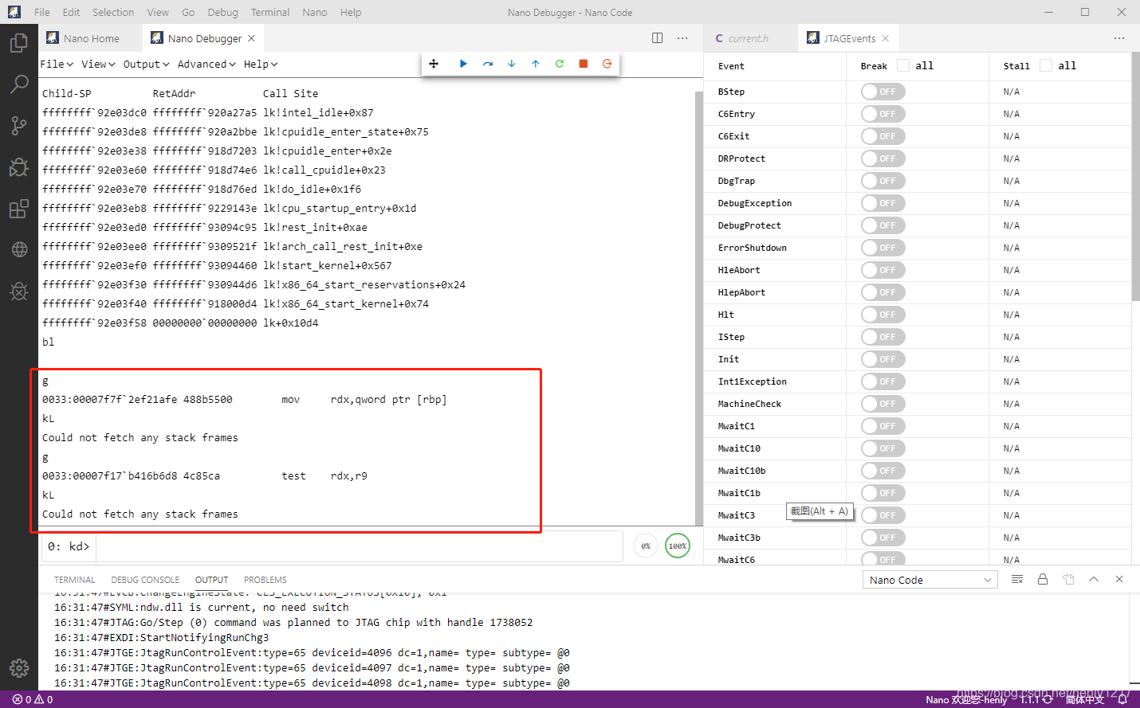
Task: Click the JTAGEvents list scrollbar
Action: 1135,177
